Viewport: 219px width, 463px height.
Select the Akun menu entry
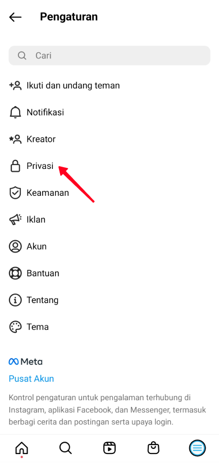click(109, 246)
